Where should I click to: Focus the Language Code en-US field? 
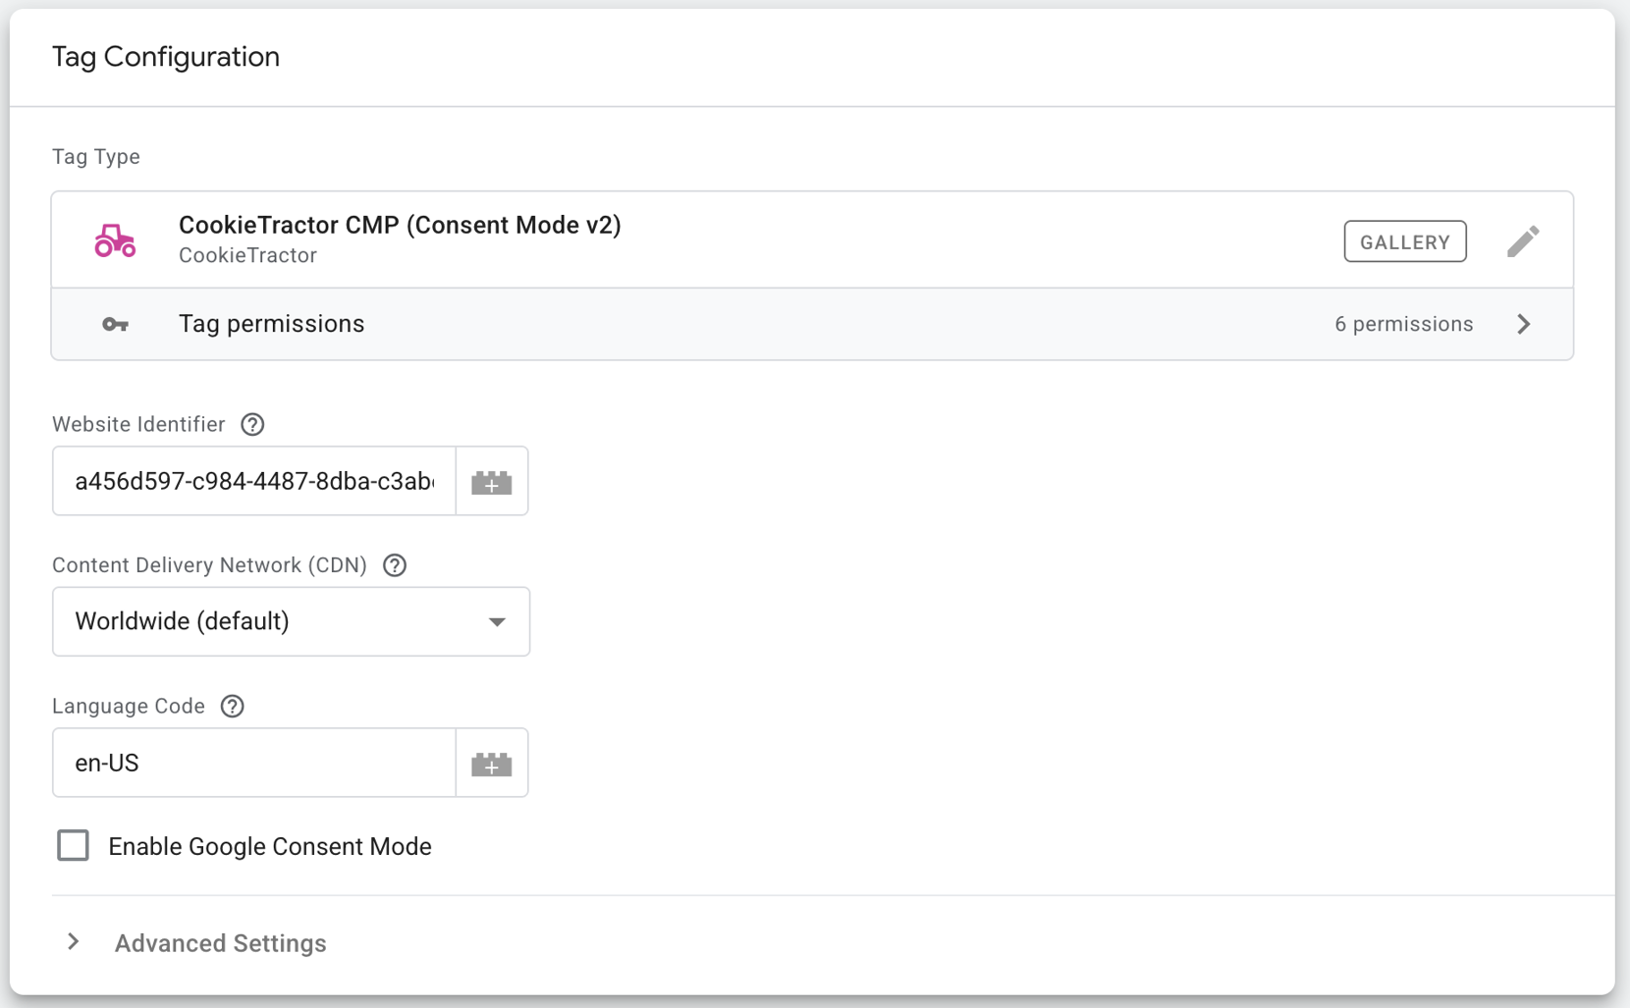point(254,764)
